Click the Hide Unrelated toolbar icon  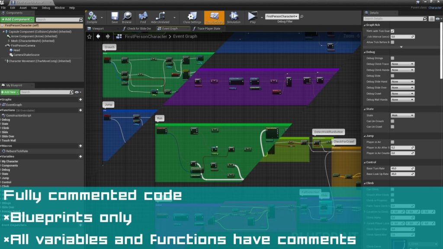coord(161,17)
